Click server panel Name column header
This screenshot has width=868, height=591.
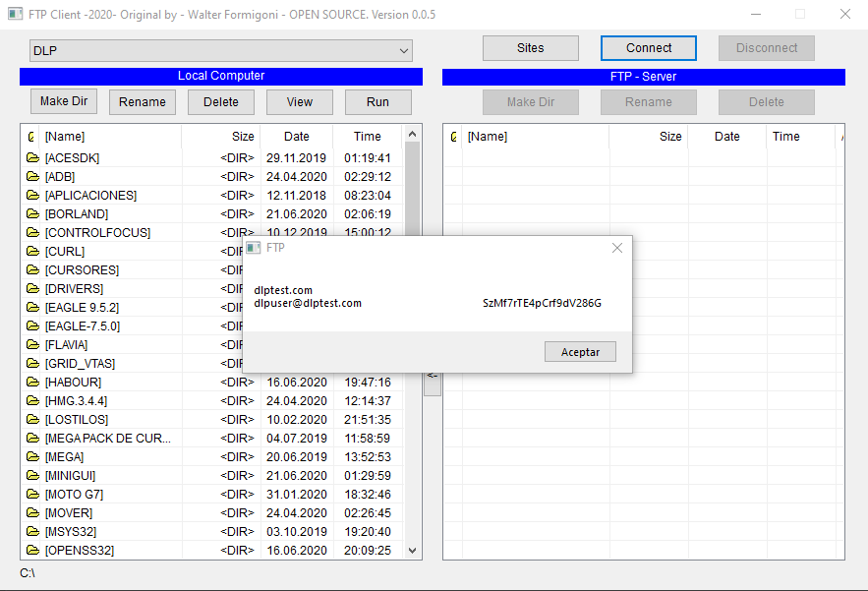pos(536,137)
